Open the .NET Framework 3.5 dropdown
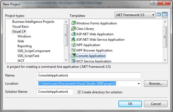Screen dimensions: 173x112 [x=135, y=15]
